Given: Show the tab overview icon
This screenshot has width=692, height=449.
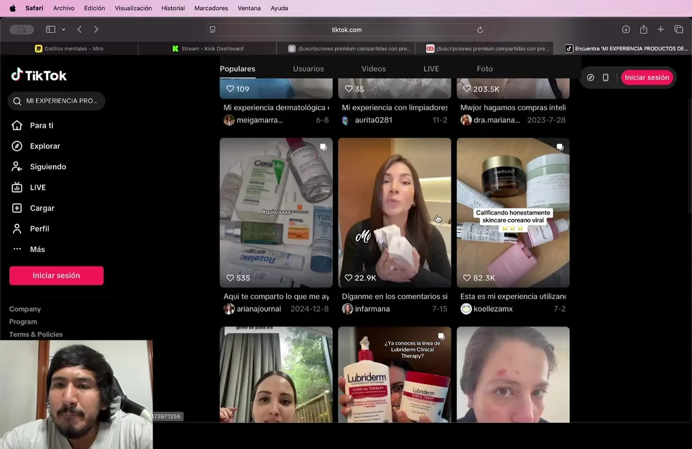Looking at the screenshot, I should (679, 29).
